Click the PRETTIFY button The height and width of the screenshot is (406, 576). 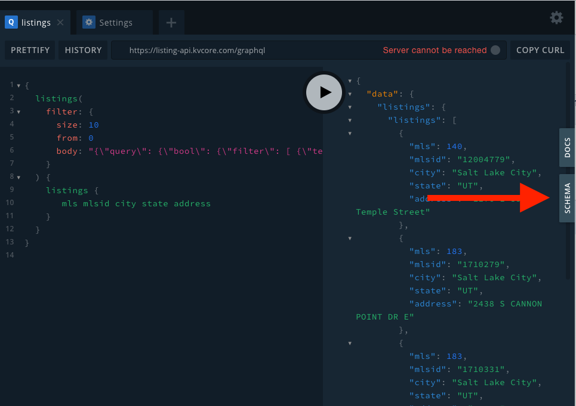[29, 50]
